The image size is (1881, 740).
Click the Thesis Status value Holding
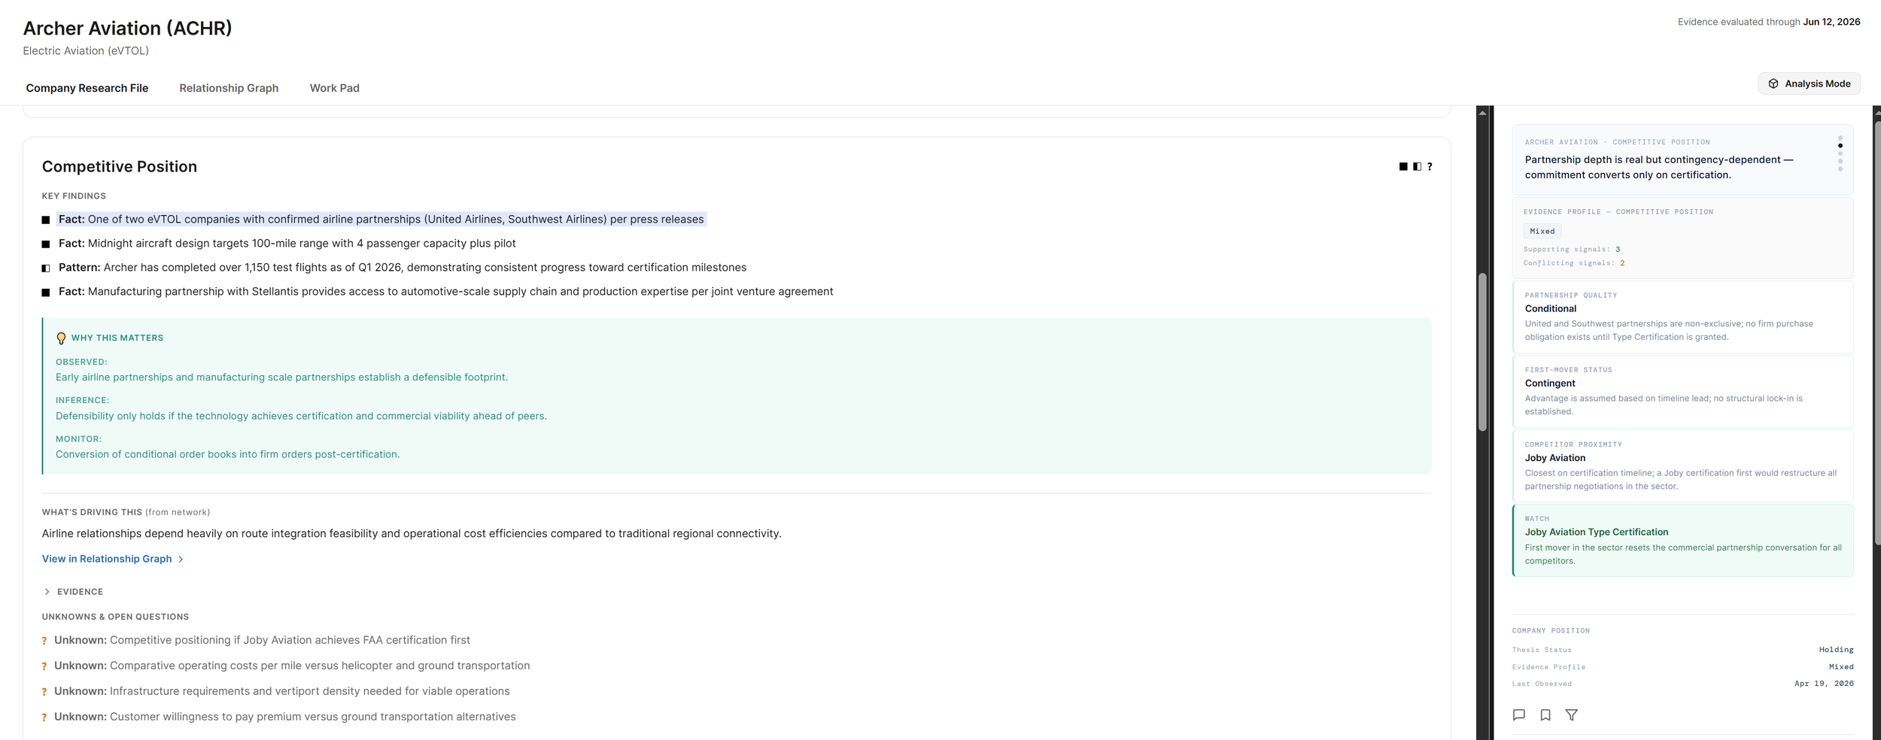[x=1836, y=650]
